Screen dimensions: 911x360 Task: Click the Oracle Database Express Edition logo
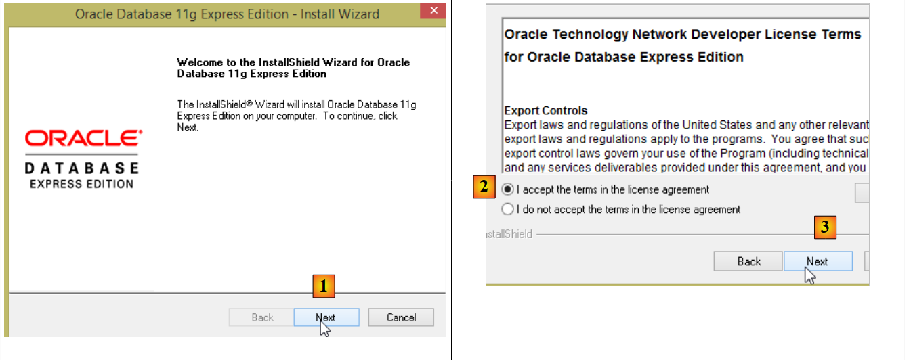pyautogui.click(x=83, y=159)
